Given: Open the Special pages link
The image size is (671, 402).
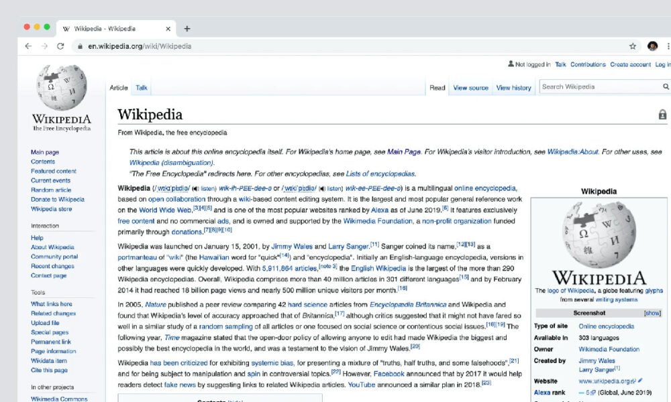Looking at the screenshot, I should point(50,332).
